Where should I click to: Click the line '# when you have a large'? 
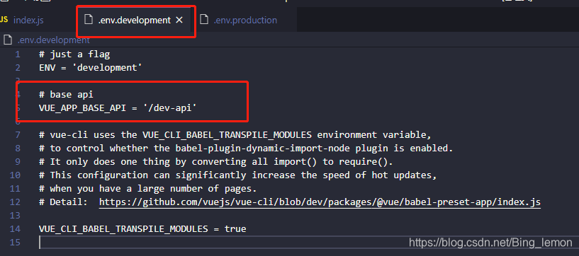pyautogui.click(x=147, y=189)
